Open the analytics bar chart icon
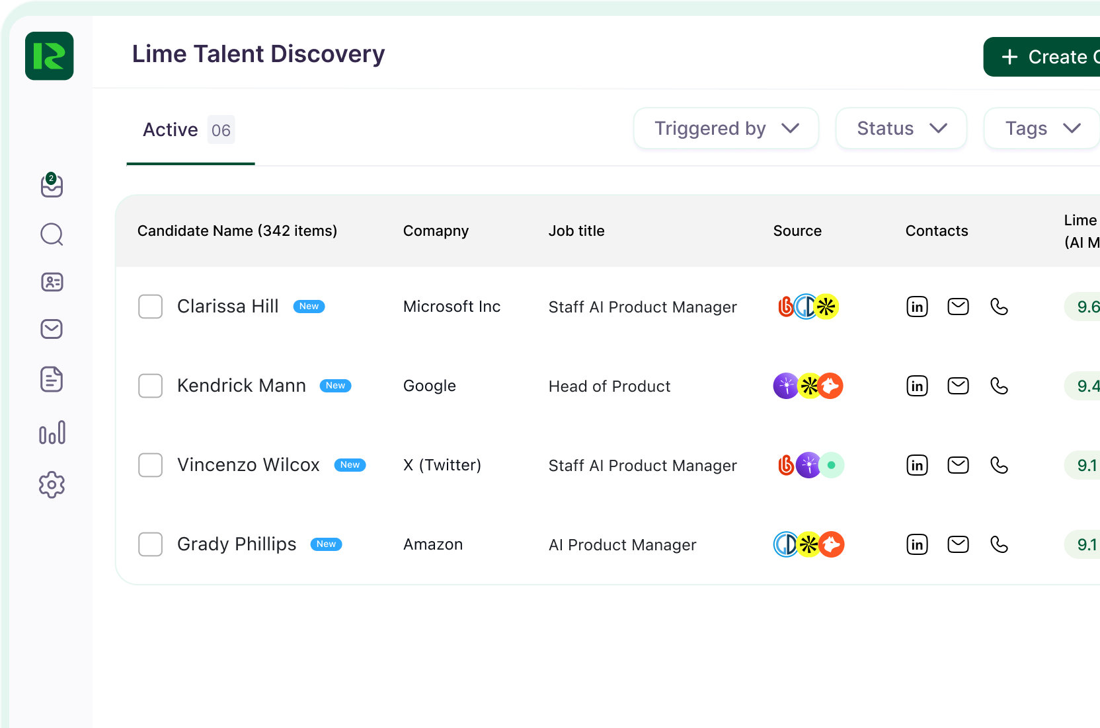Image resolution: width=1100 pixels, height=728 pixels. [x=52, y=433]
